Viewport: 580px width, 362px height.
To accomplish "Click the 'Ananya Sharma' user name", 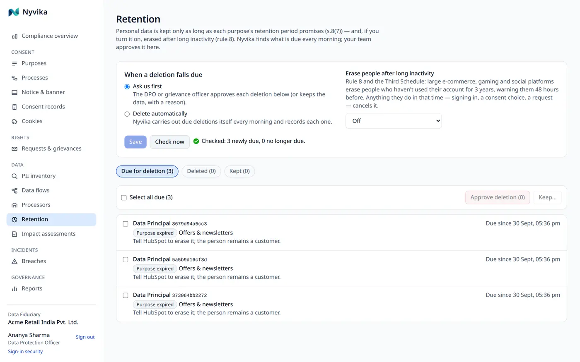I will pyautogui.click(x=29, y=335).
